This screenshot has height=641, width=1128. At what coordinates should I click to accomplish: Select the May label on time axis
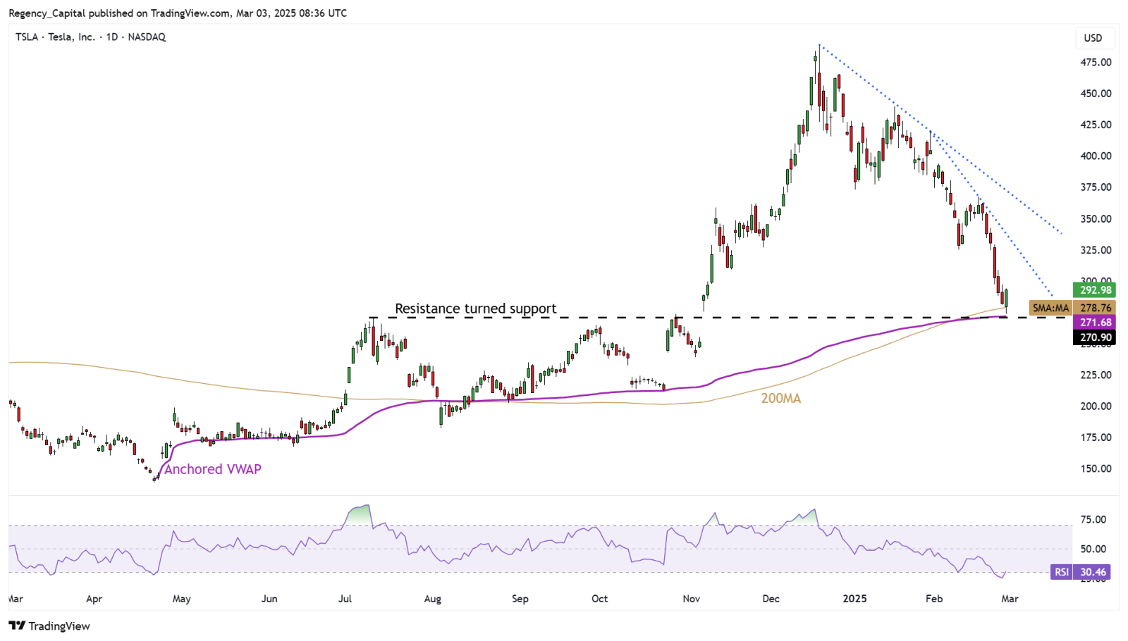[181, 599]
